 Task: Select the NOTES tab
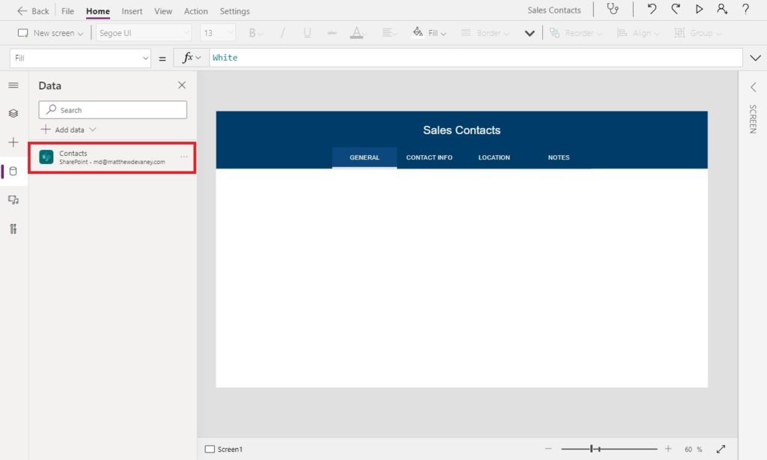pos(559,157)
